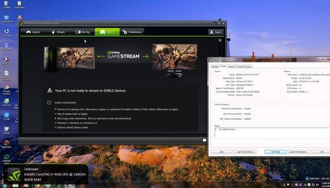Open the Google Chrome desktop icon

(7, 90)
